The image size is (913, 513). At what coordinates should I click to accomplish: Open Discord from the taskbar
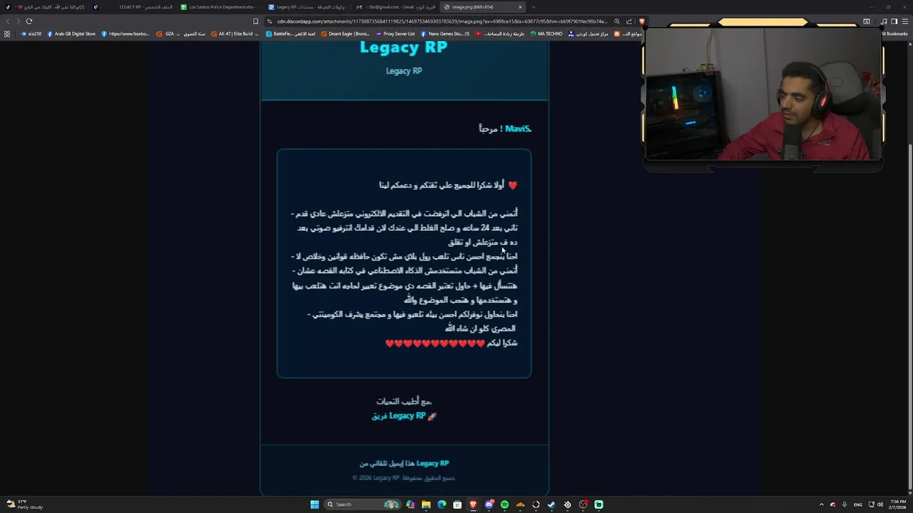pos(489,504)
